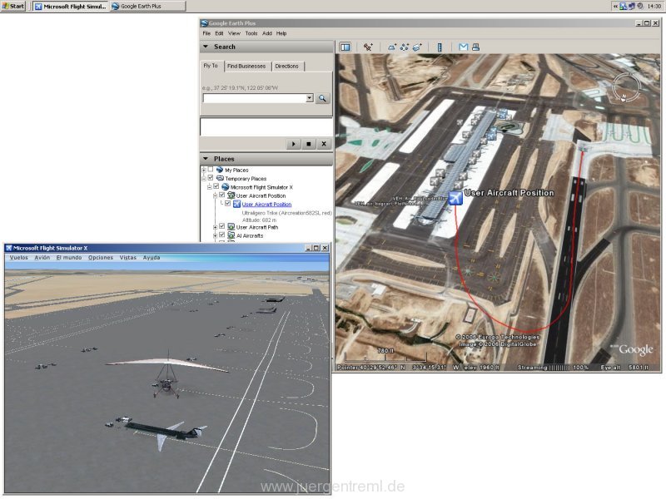Viewport: 666px width, 499px height.
Task: Click the Temporary Places folder icon
Action: tap(220, 178)
